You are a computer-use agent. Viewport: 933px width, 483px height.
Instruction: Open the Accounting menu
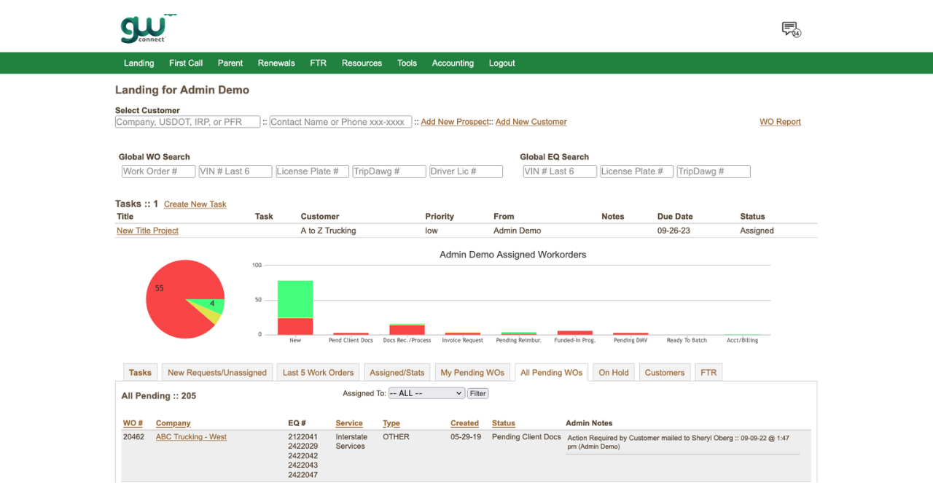[453, 63]
